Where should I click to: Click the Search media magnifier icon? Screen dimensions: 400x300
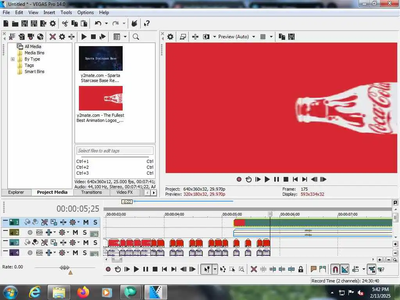point(136,37)
